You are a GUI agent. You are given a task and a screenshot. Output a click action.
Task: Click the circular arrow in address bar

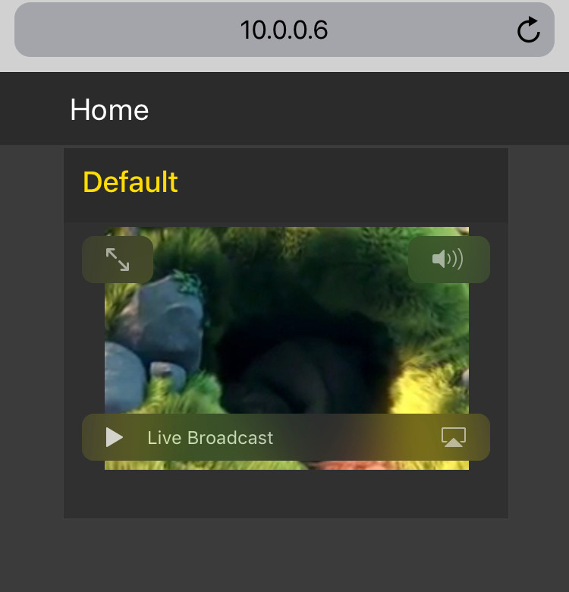click(x=528, y=30)
